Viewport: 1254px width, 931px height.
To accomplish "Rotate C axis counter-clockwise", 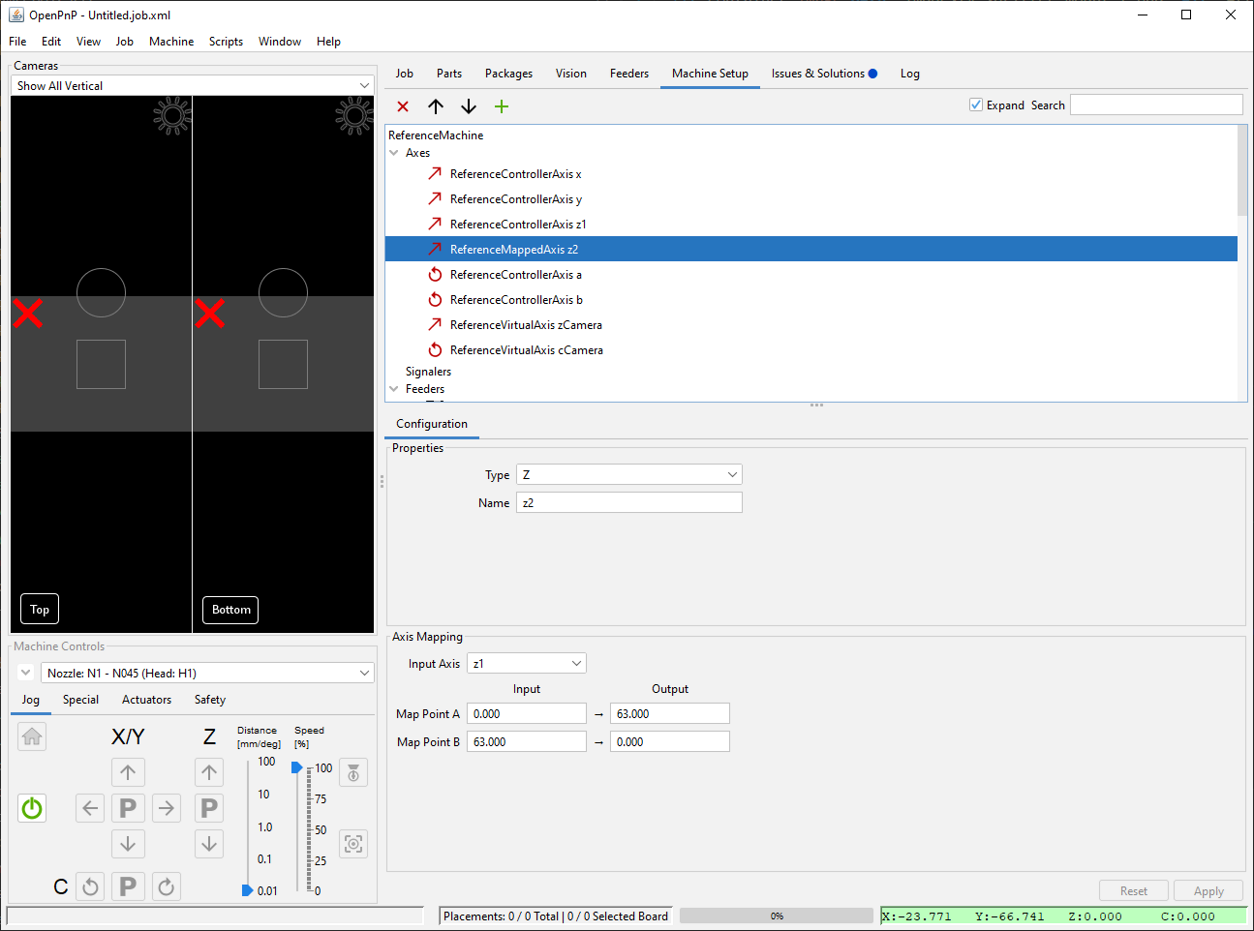I will (90, 886).
